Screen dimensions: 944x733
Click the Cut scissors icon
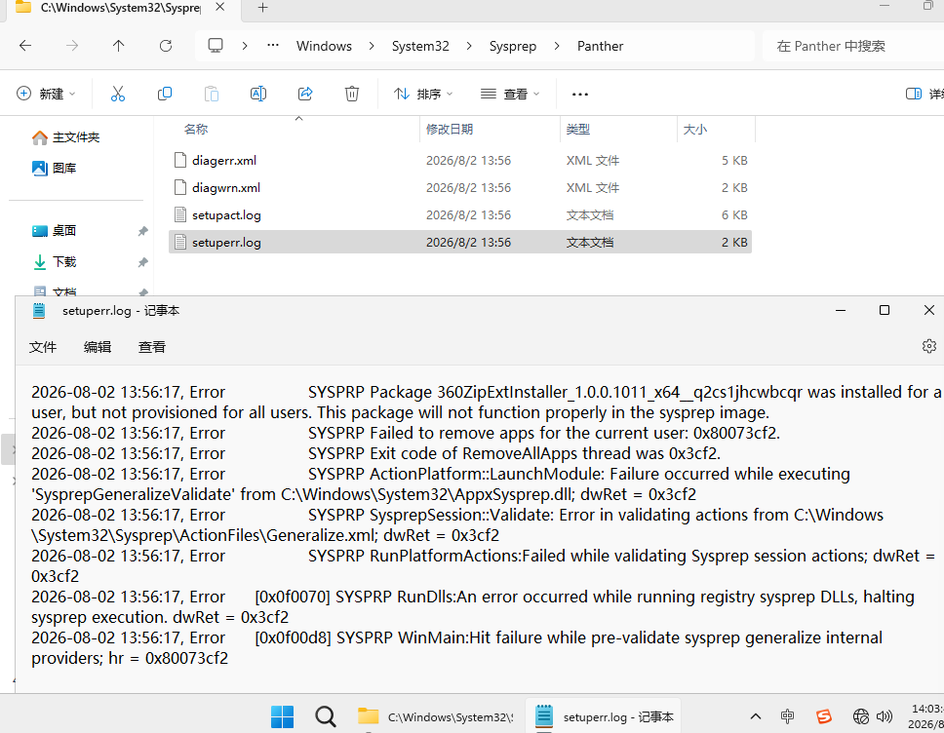pos(117,94)
